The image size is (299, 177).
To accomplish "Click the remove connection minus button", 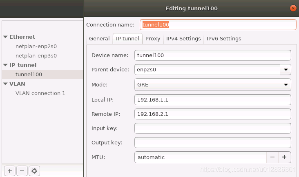I will point(22,170).
